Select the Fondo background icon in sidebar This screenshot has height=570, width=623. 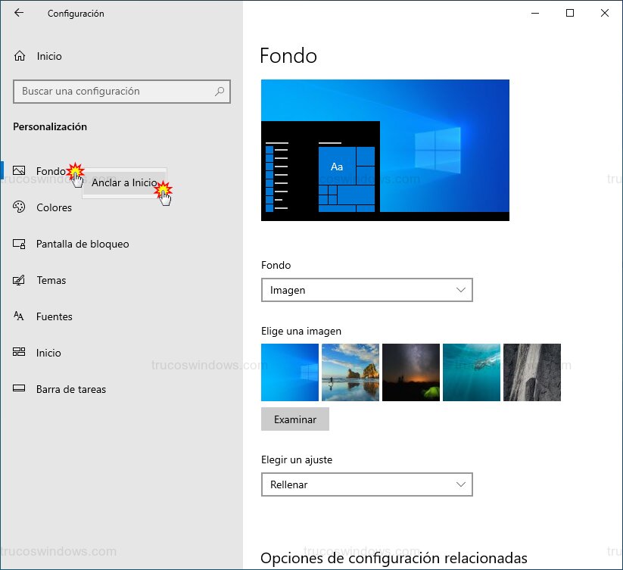[x=19, y=170]
